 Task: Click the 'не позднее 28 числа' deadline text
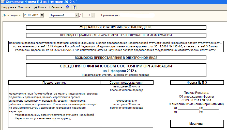127,86
